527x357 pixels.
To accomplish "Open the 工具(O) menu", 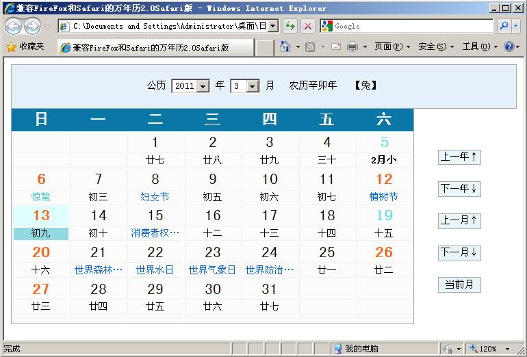I will click(x=480, y=47).
